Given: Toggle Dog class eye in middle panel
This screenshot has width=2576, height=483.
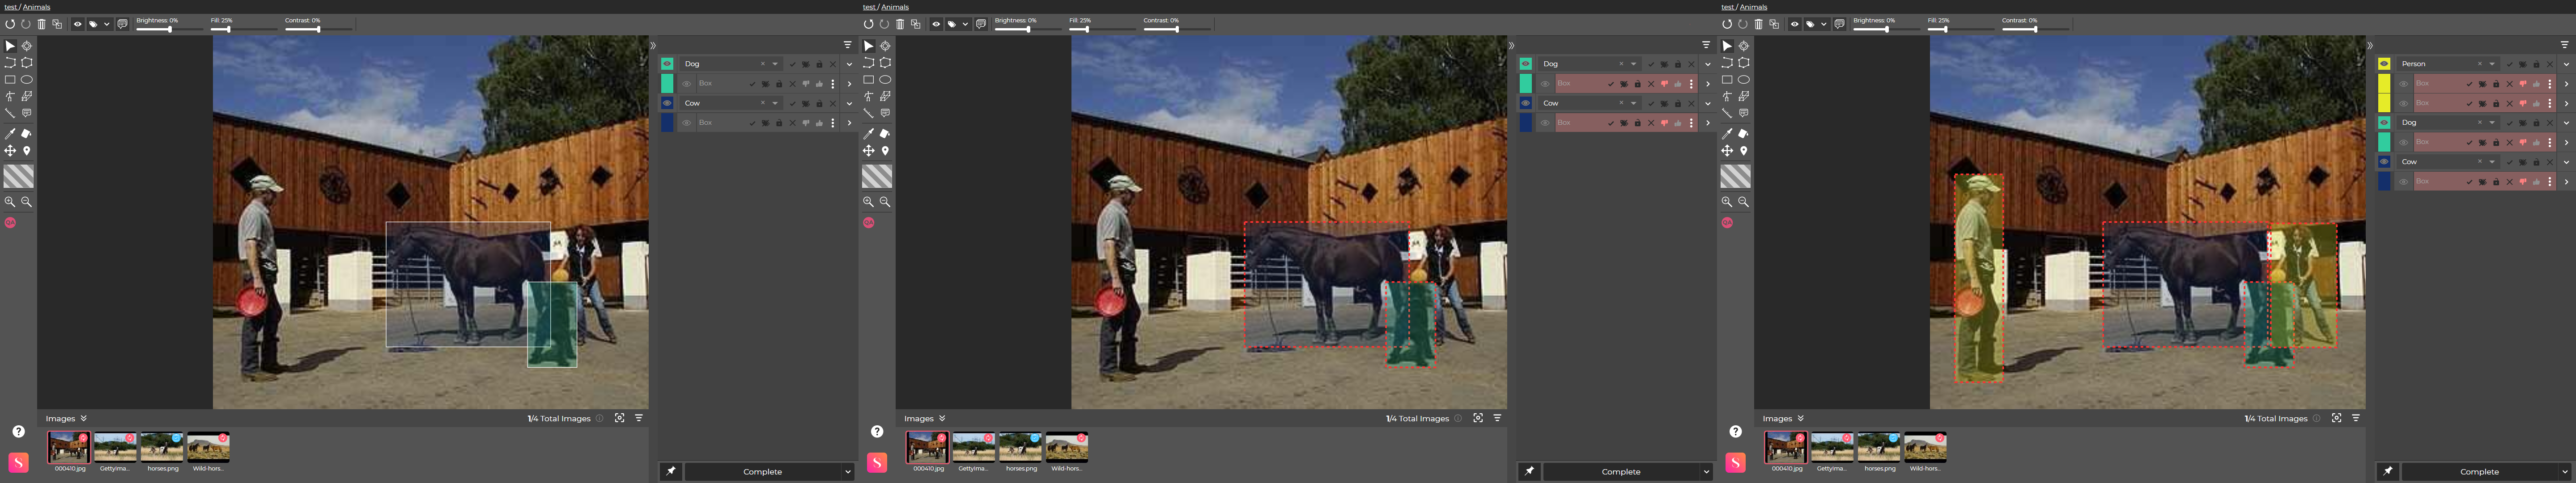Looking at the screenshot, I should click(1526, 64).
